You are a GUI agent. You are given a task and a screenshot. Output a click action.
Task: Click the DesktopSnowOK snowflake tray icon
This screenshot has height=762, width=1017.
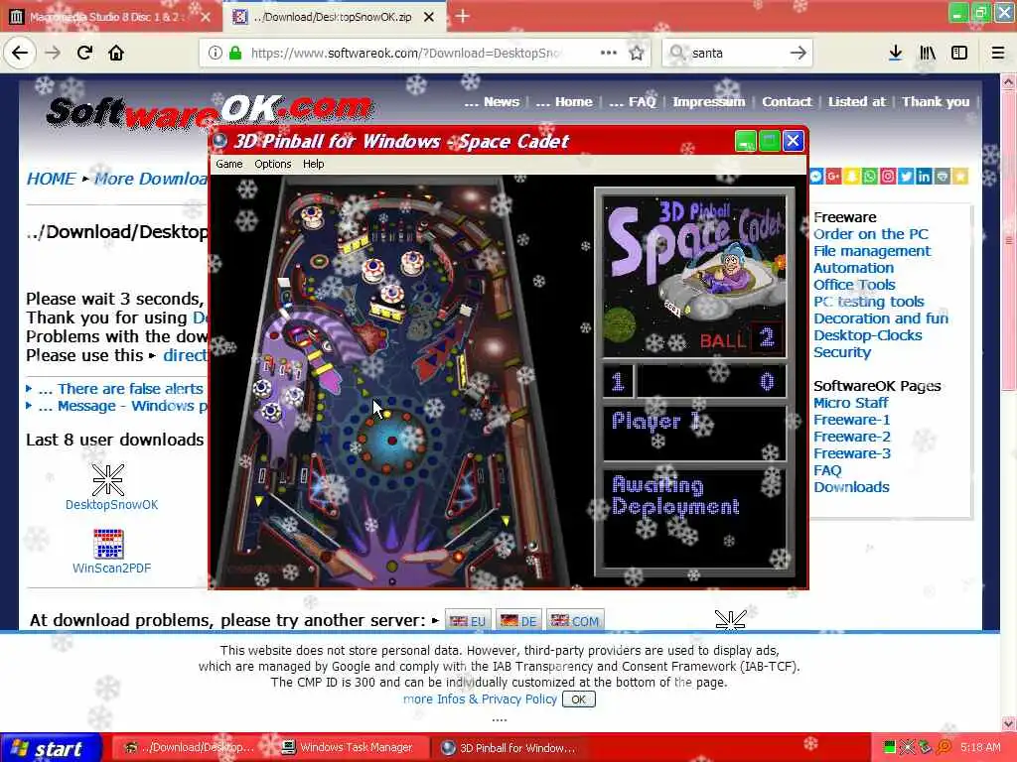click(x=908, y=748)
